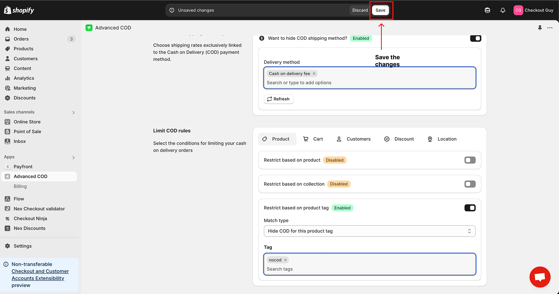Click the Shopify logo
Screen dimensions: 559x294
(x=19, y=11)
